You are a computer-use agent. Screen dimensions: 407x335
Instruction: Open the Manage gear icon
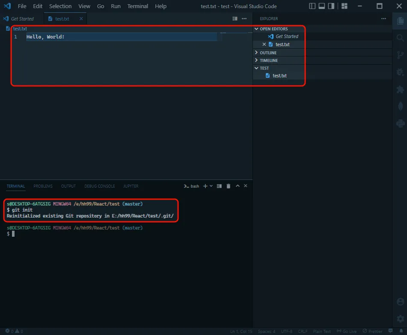[x=400, y=318]
